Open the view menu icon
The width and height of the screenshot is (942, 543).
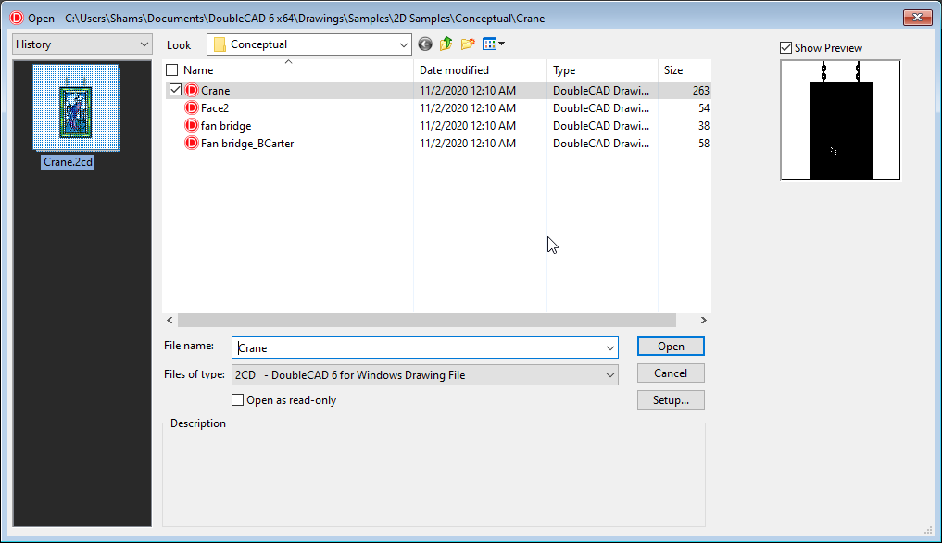tap(493, 44)
